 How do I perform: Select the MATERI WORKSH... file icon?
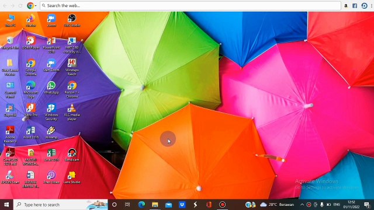point(31,157)
